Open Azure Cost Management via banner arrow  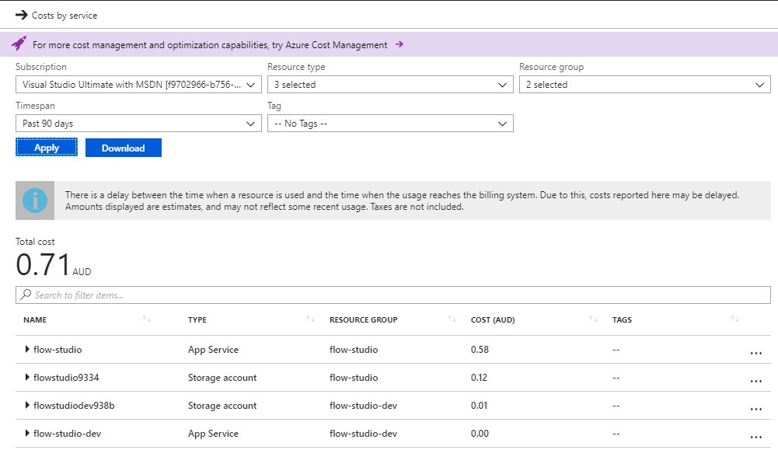click(399, 44)
